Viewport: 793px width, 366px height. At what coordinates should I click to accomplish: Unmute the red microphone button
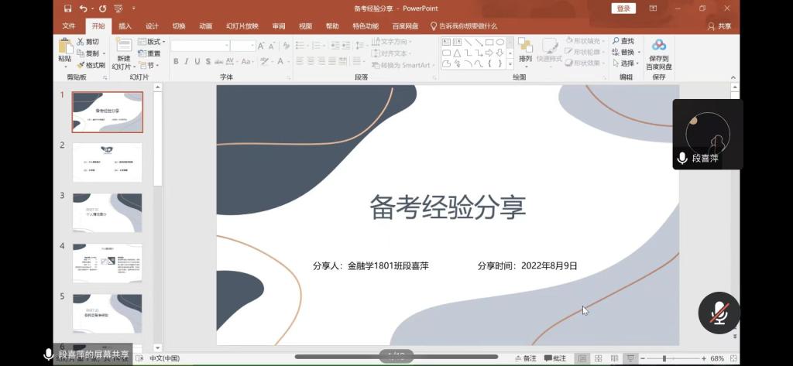point(719,313)
